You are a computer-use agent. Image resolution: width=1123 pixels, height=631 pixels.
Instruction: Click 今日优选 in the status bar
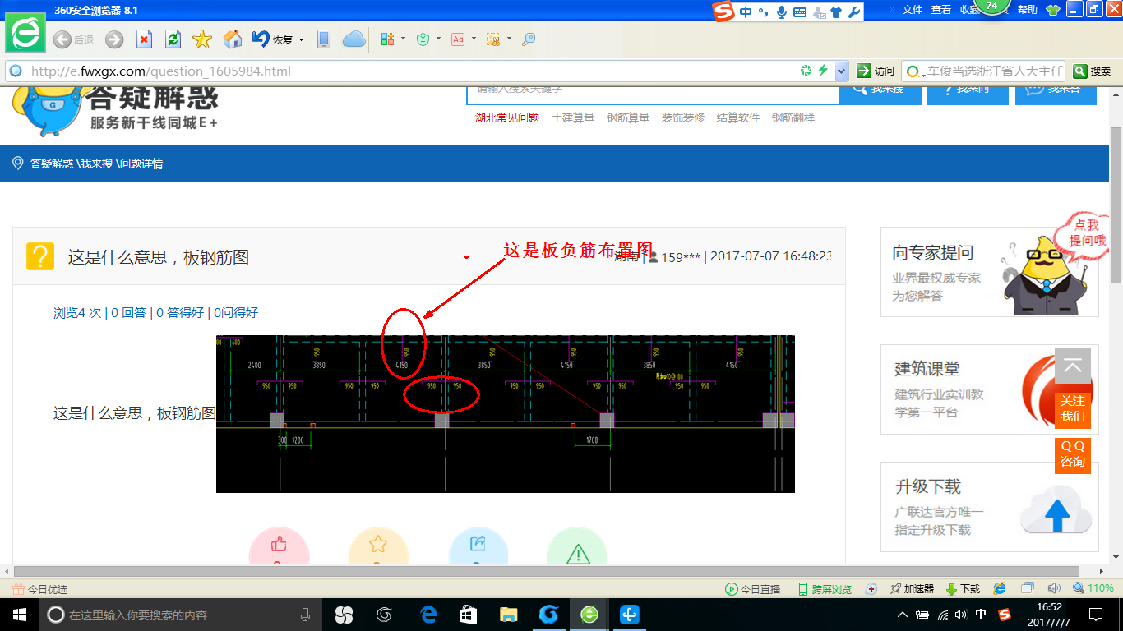(40, 589)
